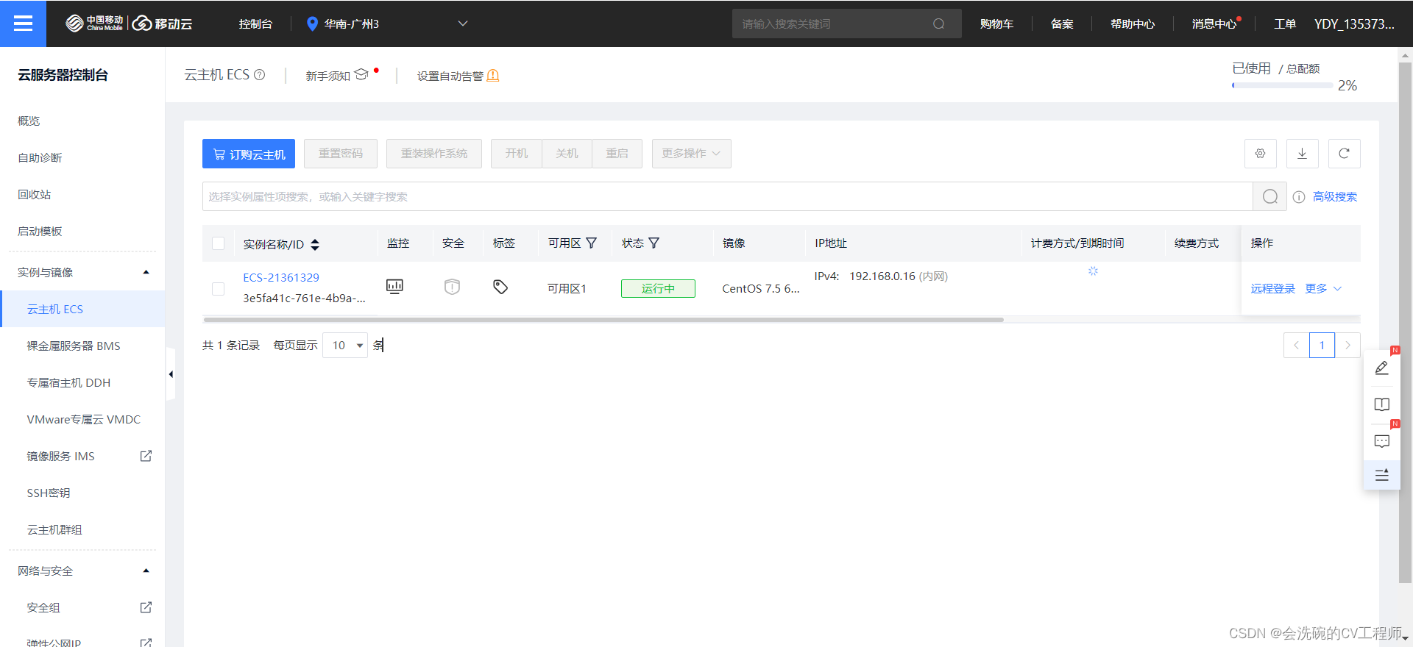The width and height of the screenshot is (1413, 647).
Task: Click the region location pin icon
Action: (312, 24)
